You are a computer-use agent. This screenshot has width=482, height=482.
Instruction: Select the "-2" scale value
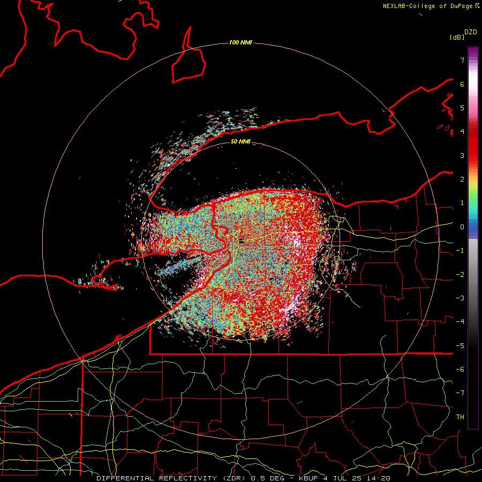click(460, 275)
